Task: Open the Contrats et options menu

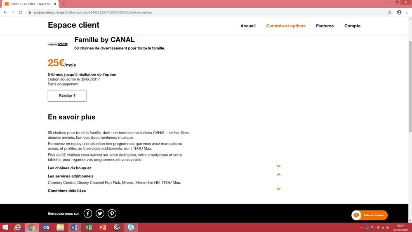Action: 286,26
